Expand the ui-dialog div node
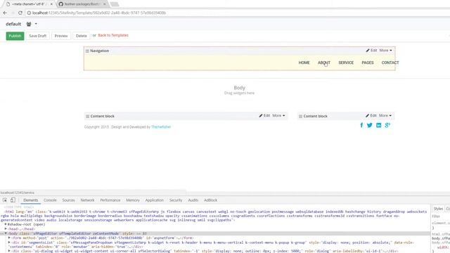 (x=9, y=251)
